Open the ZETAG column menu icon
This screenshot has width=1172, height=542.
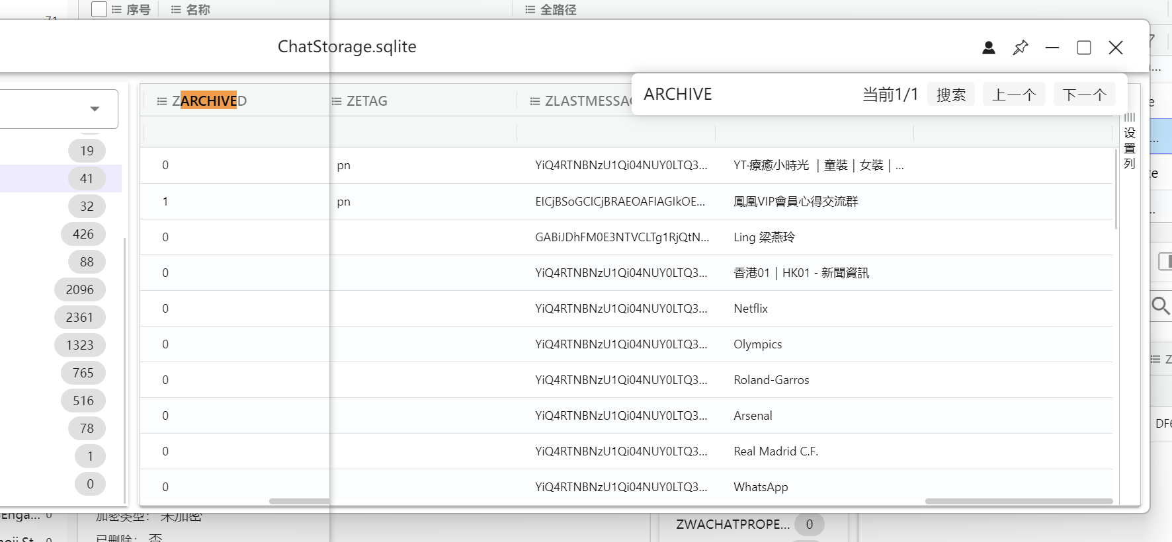337,101
